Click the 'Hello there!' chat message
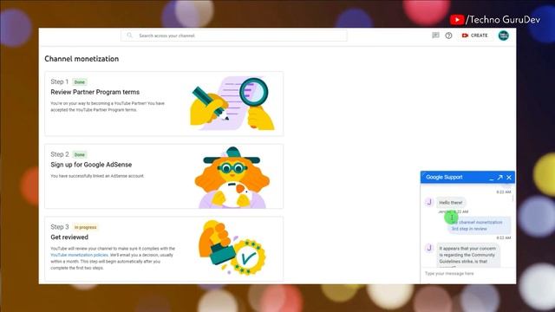The height and width of the screenshot is (312, 555). click(x=451, y=203)
